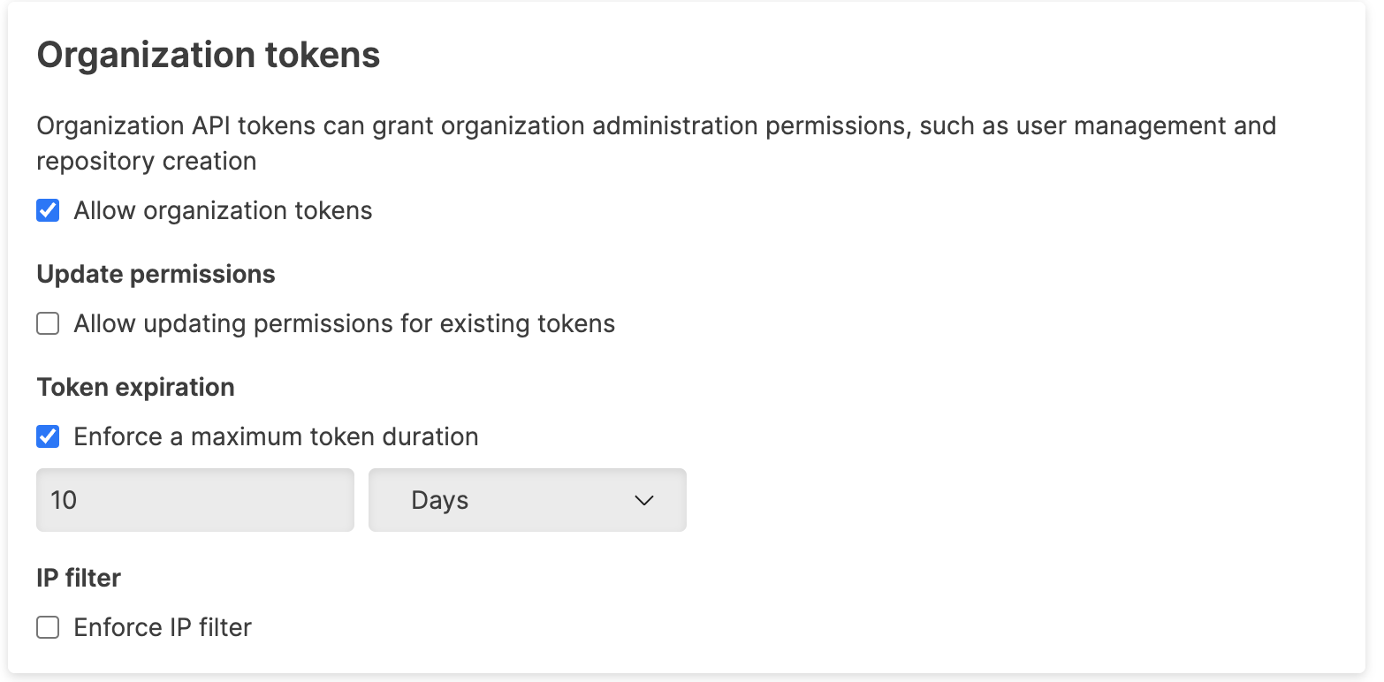The image size is (1384, 682).
Task: Enable the Allow updating permissions checkbox
Action: (48, 324)
